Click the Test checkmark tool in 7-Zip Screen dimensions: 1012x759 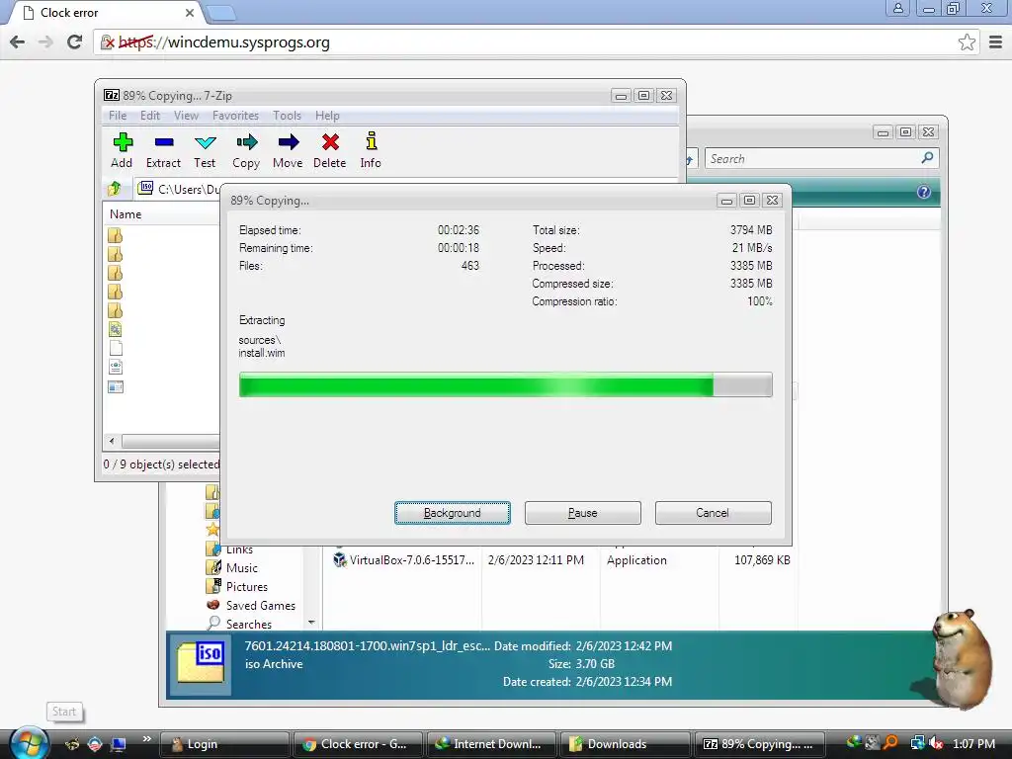click(206, 151)
